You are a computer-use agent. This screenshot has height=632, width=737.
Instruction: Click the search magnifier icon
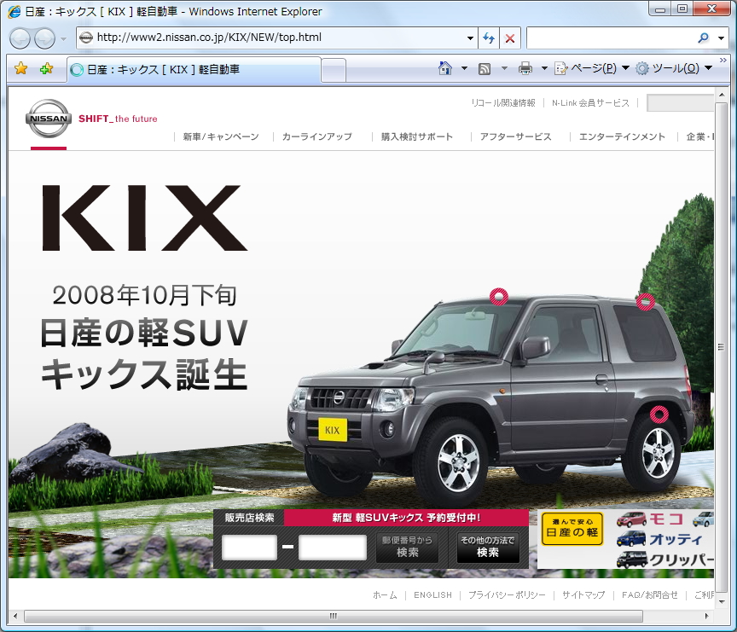coord(704,38)
